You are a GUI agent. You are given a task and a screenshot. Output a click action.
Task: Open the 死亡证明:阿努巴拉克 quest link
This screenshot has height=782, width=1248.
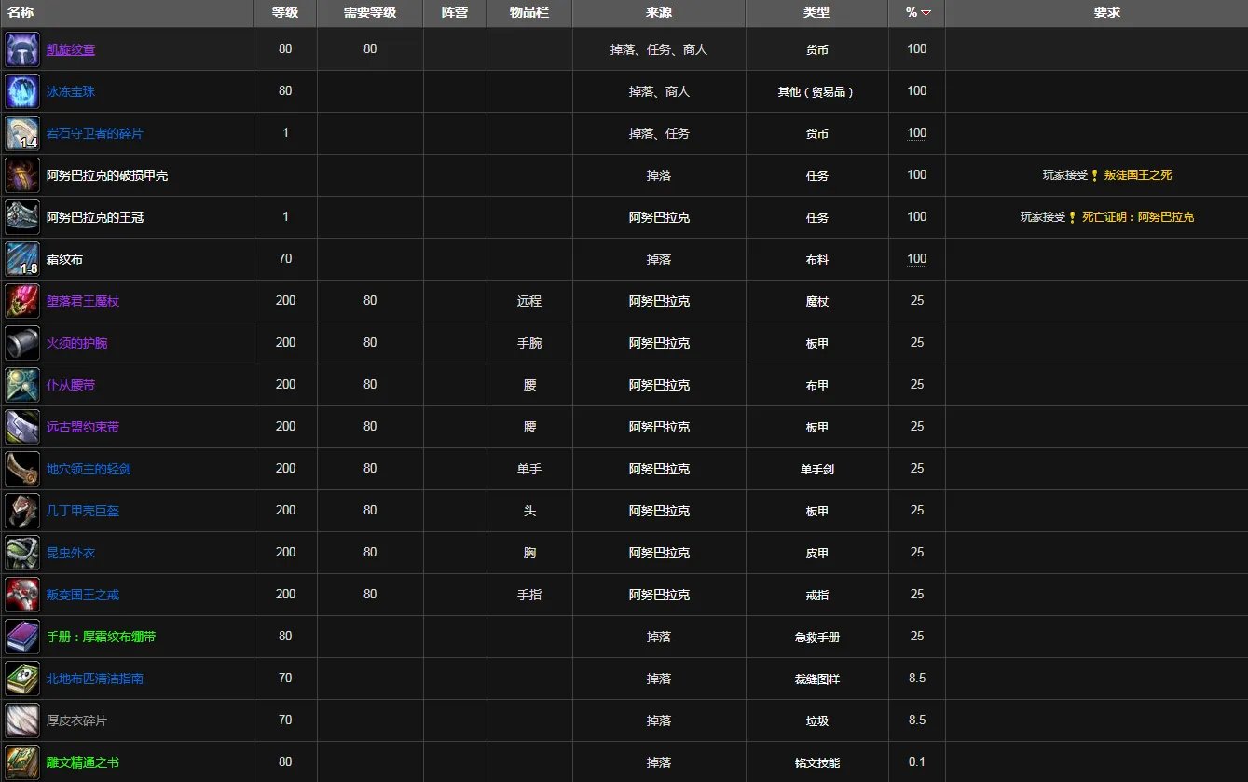tap(1137, 217)
